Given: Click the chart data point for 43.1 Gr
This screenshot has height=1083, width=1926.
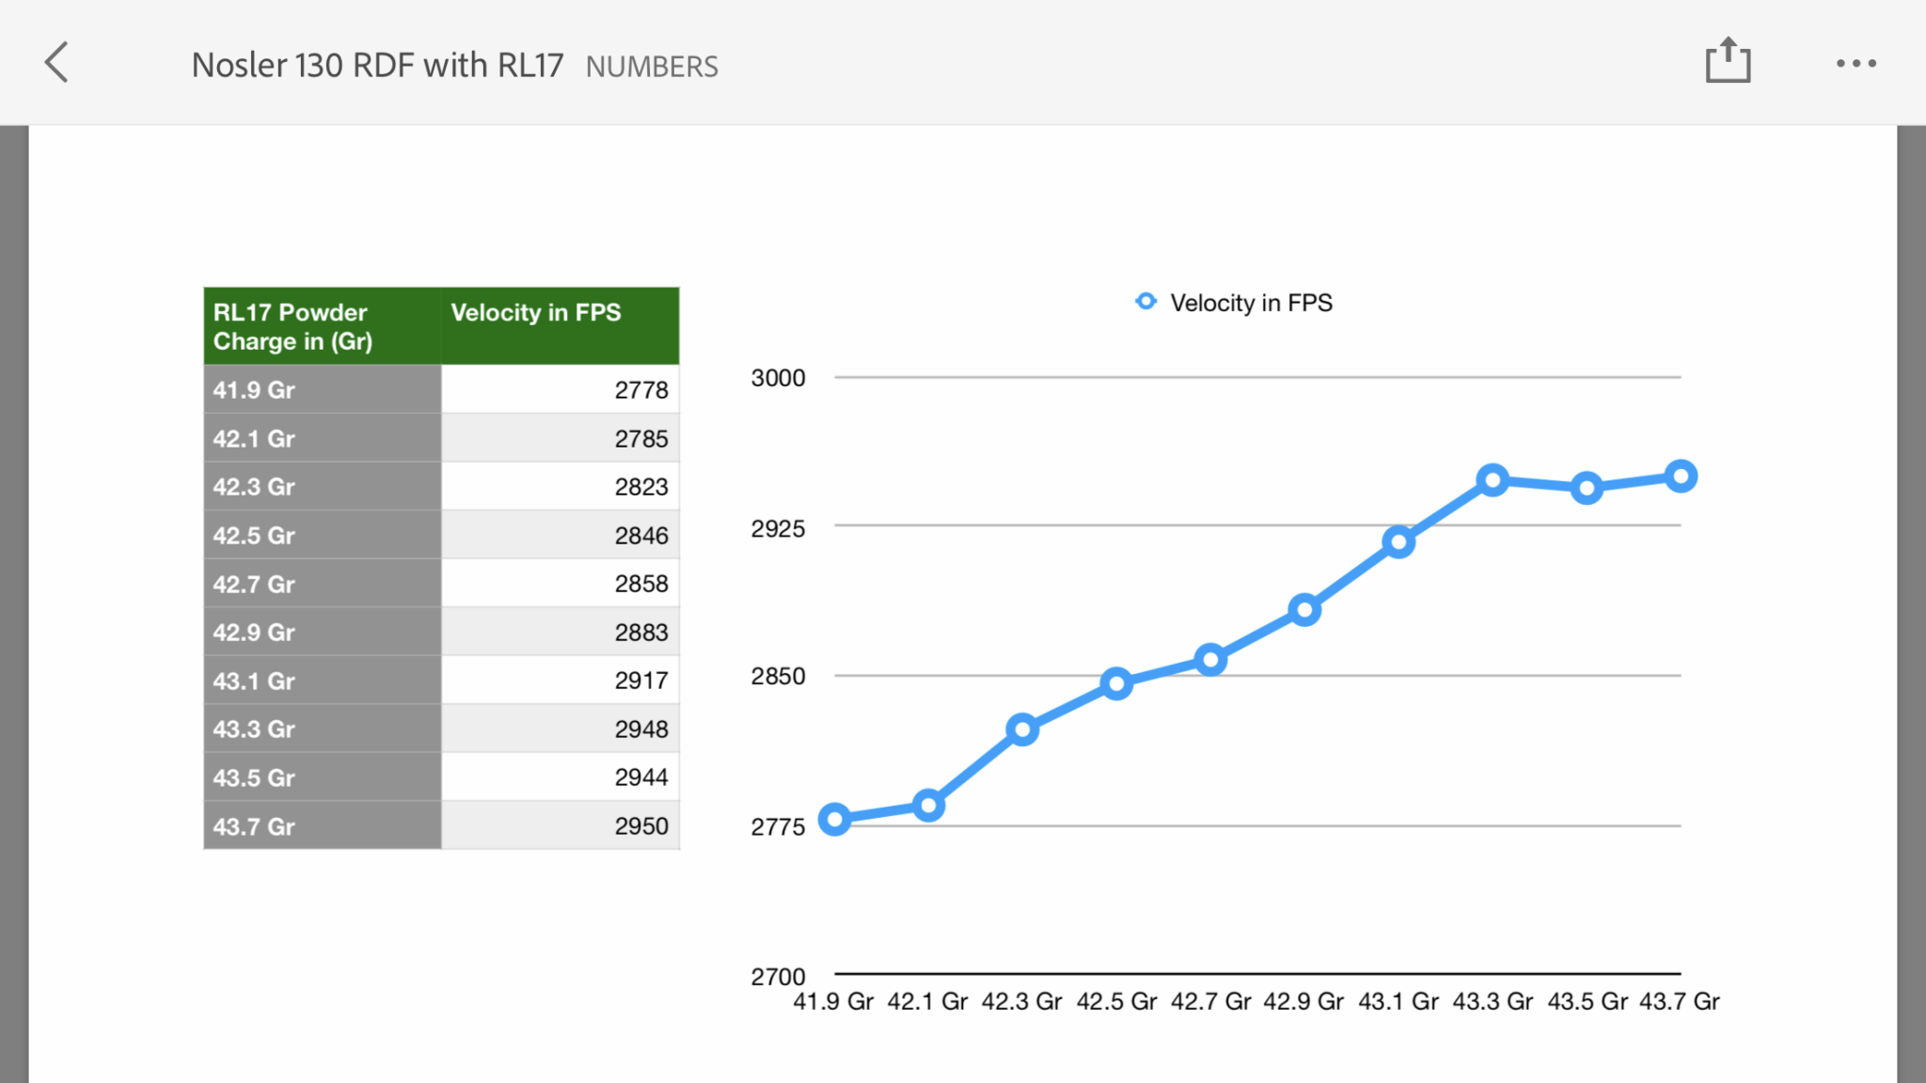Looking at the screenshot, I should click(1398, 541).
